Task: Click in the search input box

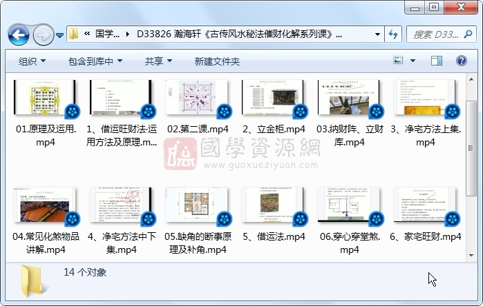Action: (x=432, y=34)
